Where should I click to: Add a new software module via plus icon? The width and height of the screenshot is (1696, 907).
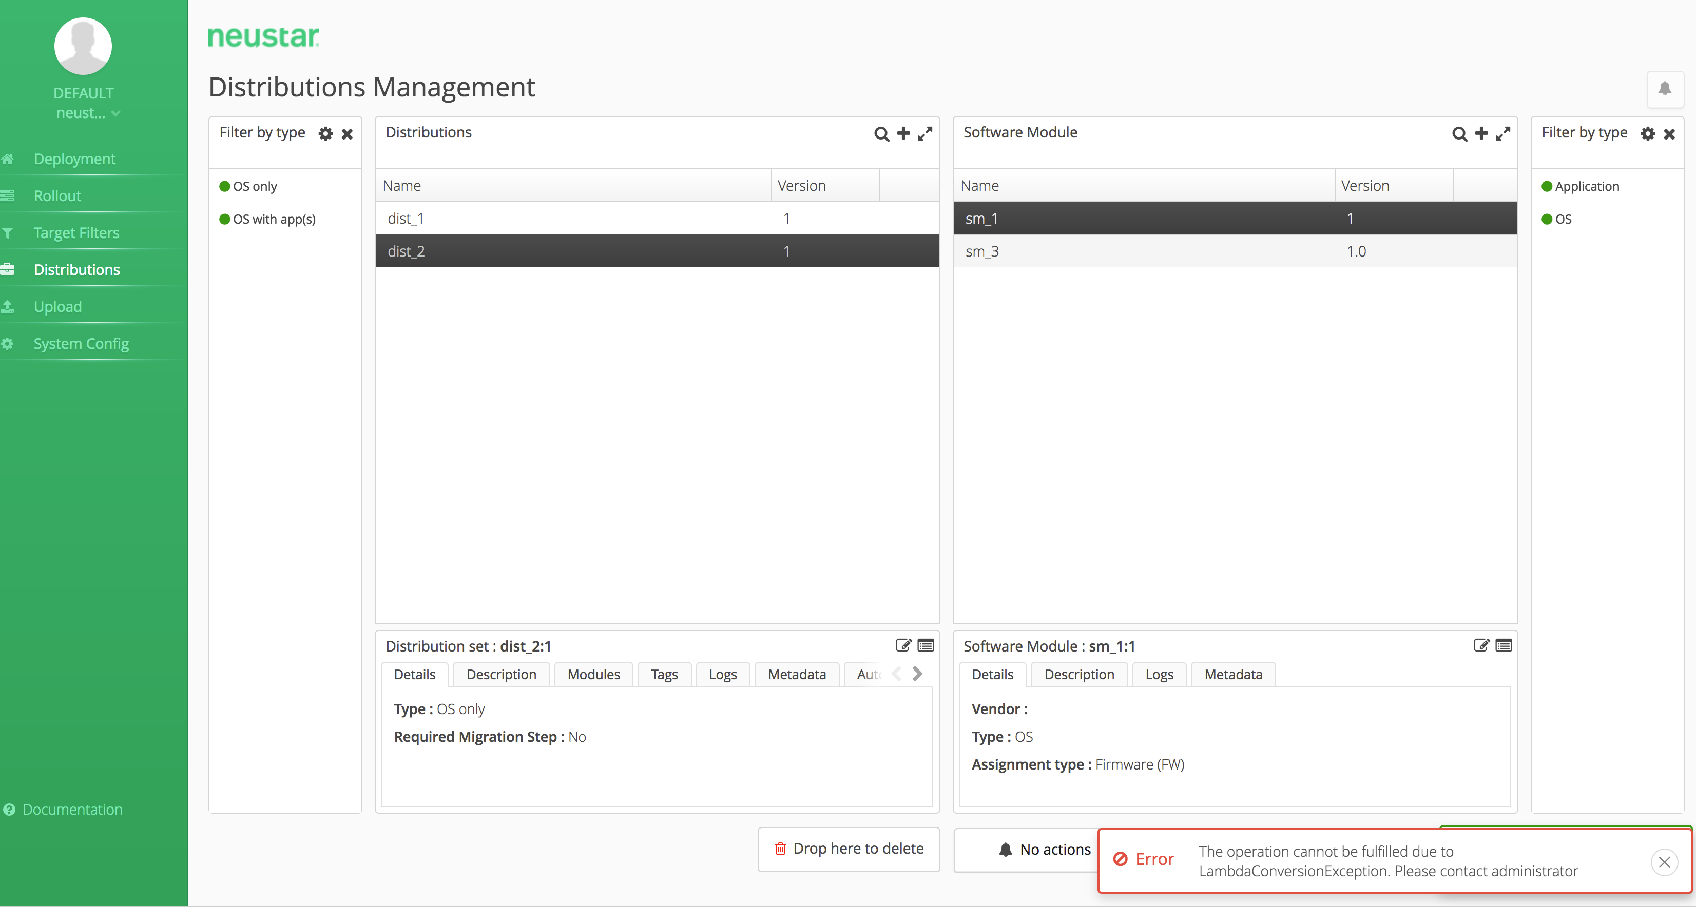pos(1481,133)
